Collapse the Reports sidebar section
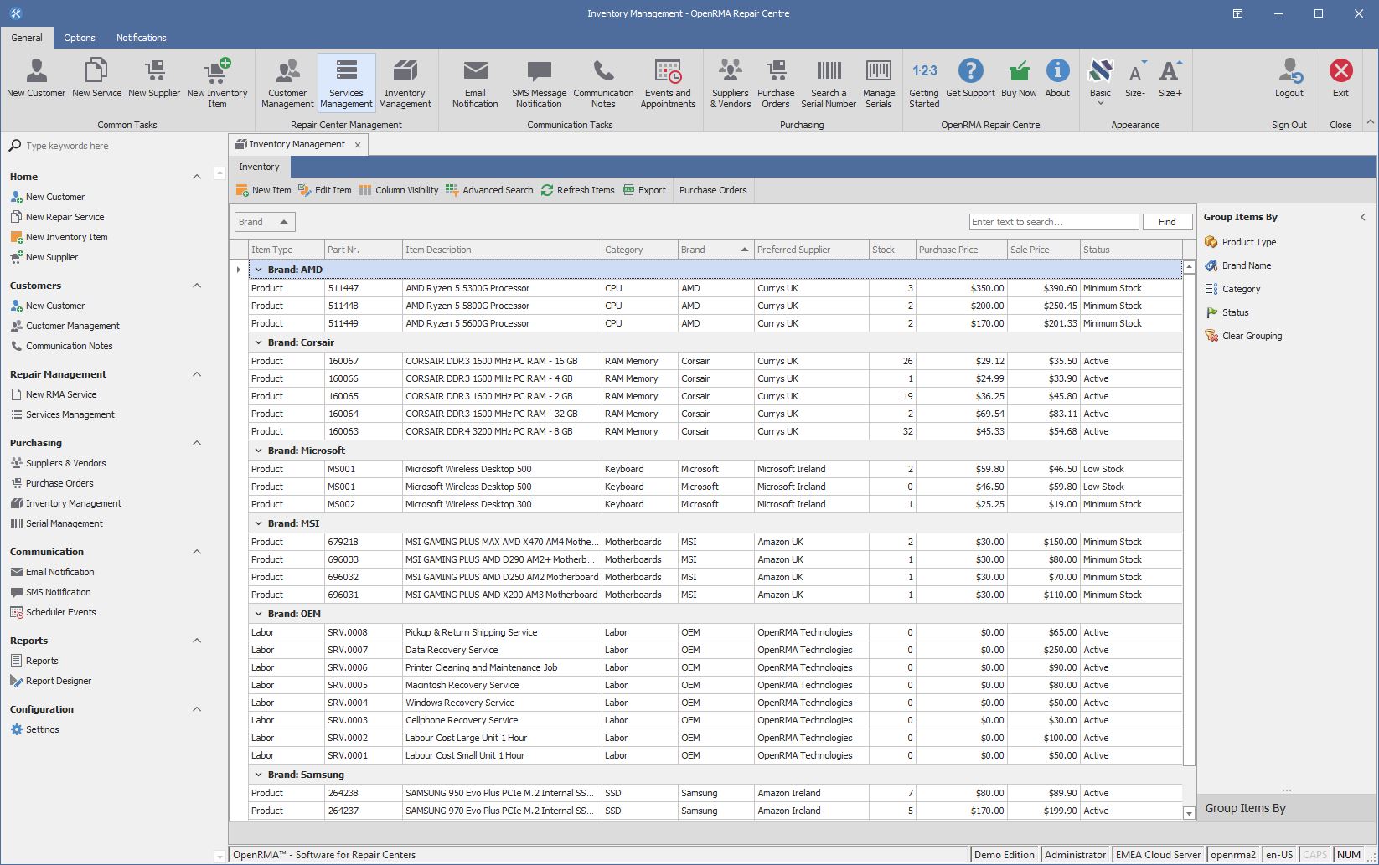Image resolution: width=1379 pixels, height=865 pixels. 197,641
